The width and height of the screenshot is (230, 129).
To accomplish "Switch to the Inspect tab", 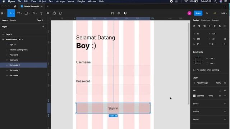I will (x=215, y=20).
